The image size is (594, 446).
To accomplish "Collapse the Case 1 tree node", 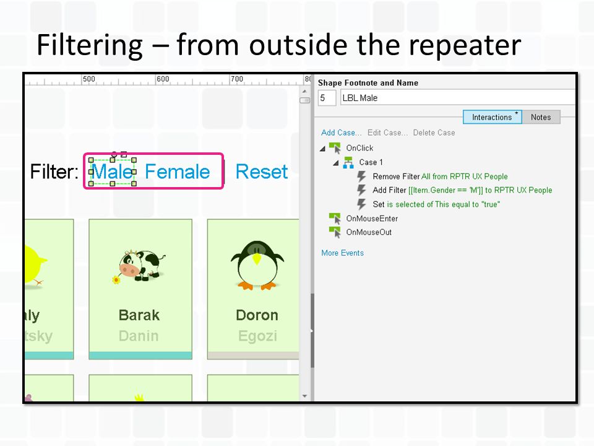I will 335,163.
